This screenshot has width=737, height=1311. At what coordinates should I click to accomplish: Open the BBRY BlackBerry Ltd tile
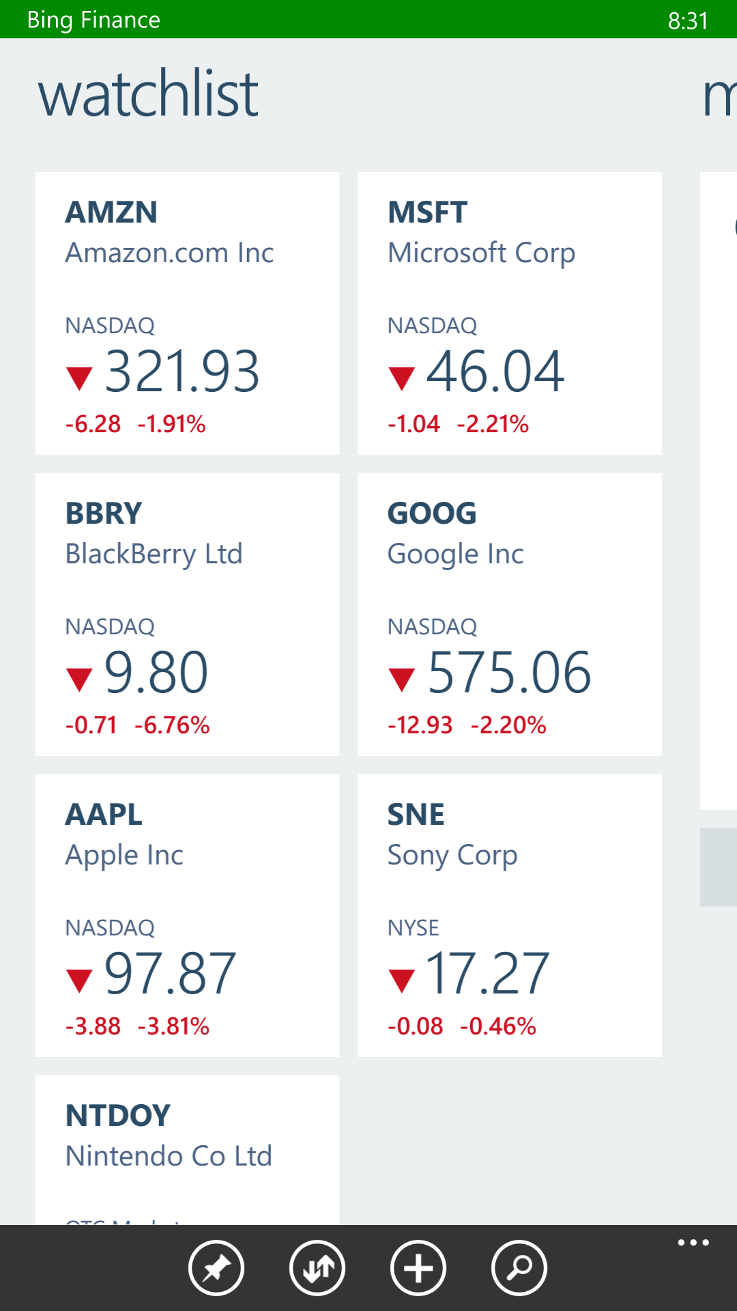coord(187,615)
